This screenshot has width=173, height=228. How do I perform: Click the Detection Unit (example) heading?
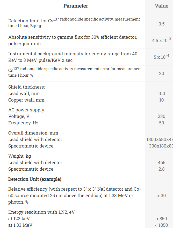tap(35, 179)
